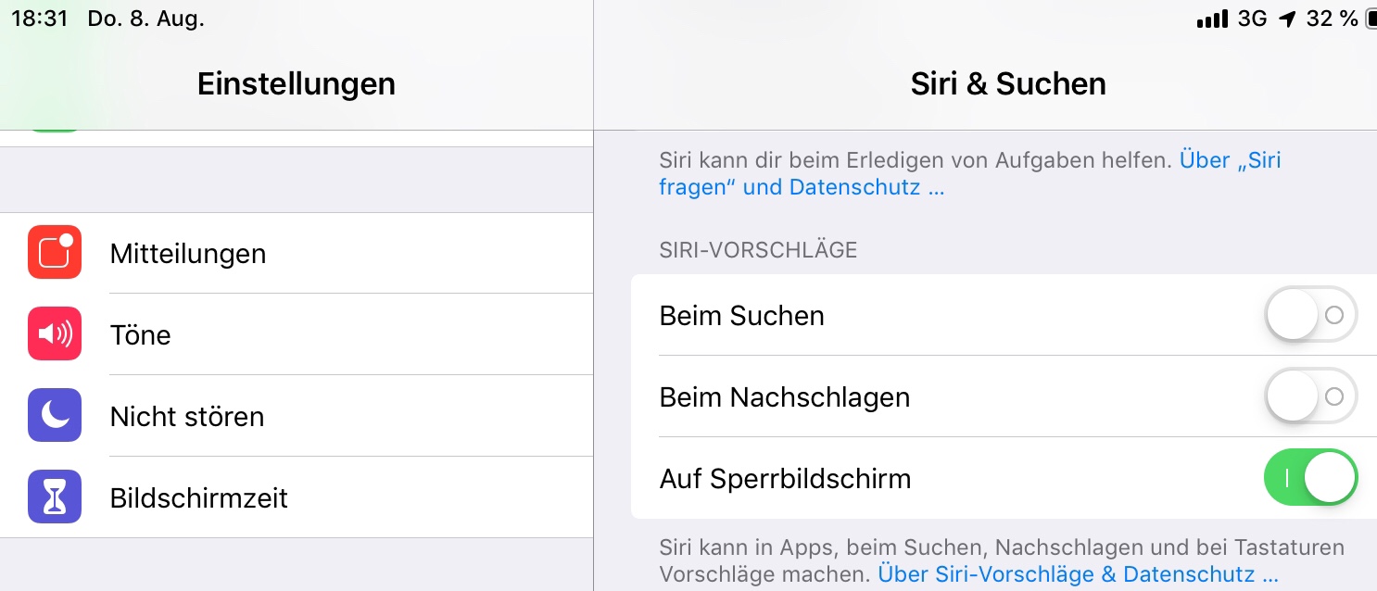Image resolution: width=1377 pixels, height=591 pixels.
Task: Tap the battery icon in status bar
Action: [1371, 19]
